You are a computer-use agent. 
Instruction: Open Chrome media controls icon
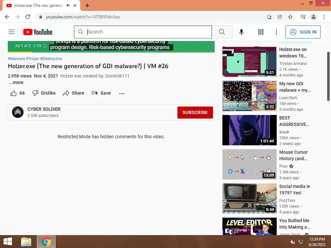(303, 17)
